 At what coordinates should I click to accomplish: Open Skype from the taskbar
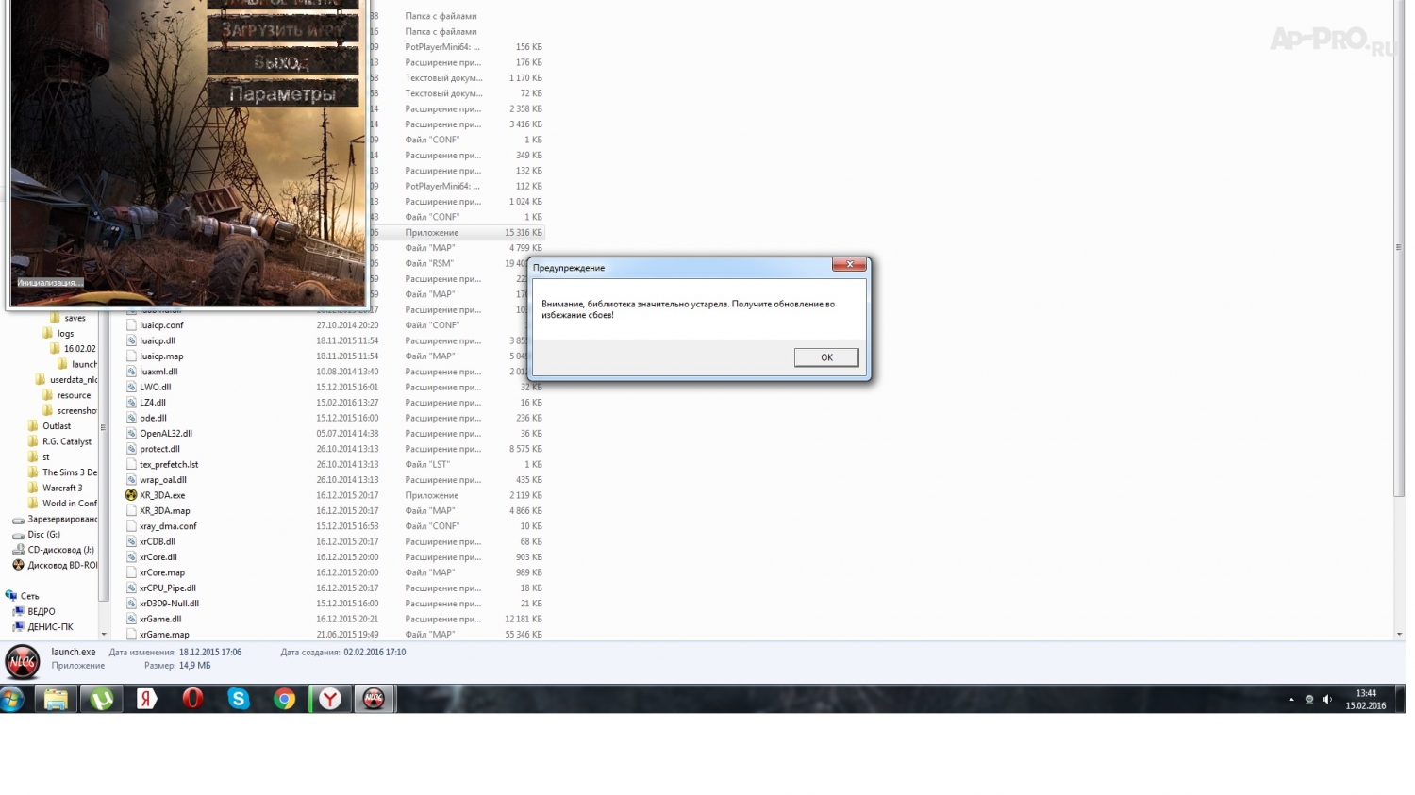coord(239,699)
